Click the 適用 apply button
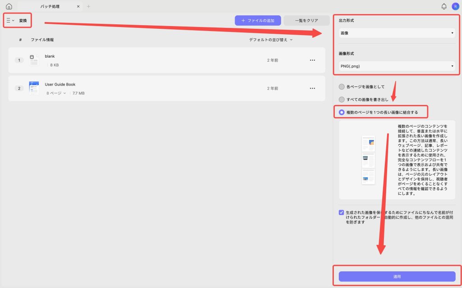Image resolution: width=462 pixels, height=288 pixels. pos(397,277)
